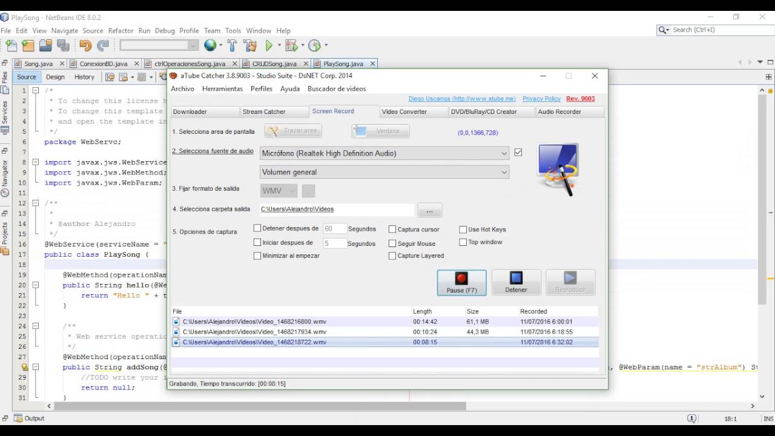Click Debug Project icon in NetBeans toolbar
The width and height of the screenshot is (775, 436).
point(291,45)
